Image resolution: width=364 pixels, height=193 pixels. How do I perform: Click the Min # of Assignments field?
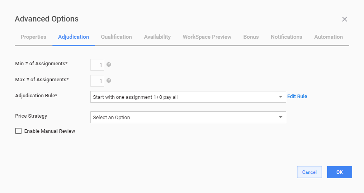coord(97,65)
